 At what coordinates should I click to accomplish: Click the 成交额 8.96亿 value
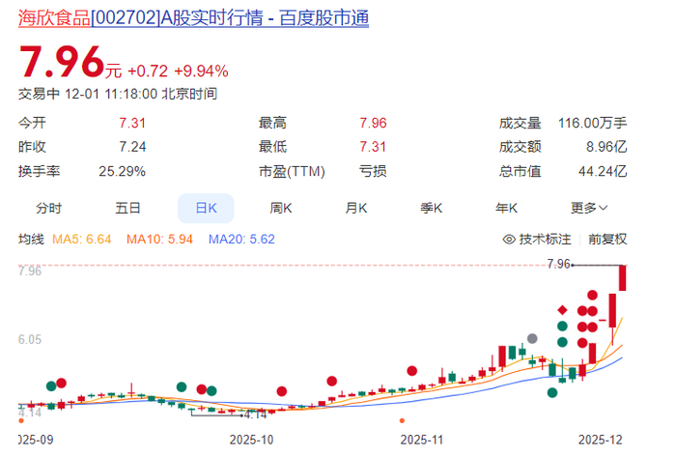tap(606, 147)
